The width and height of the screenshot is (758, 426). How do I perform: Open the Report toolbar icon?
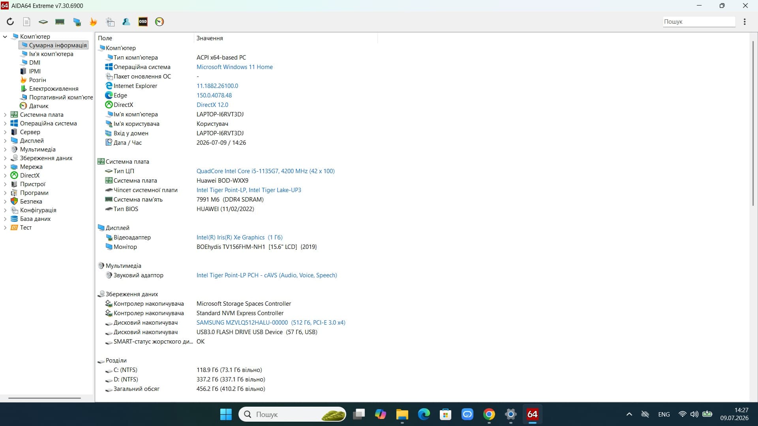click(x=27, y=22)
